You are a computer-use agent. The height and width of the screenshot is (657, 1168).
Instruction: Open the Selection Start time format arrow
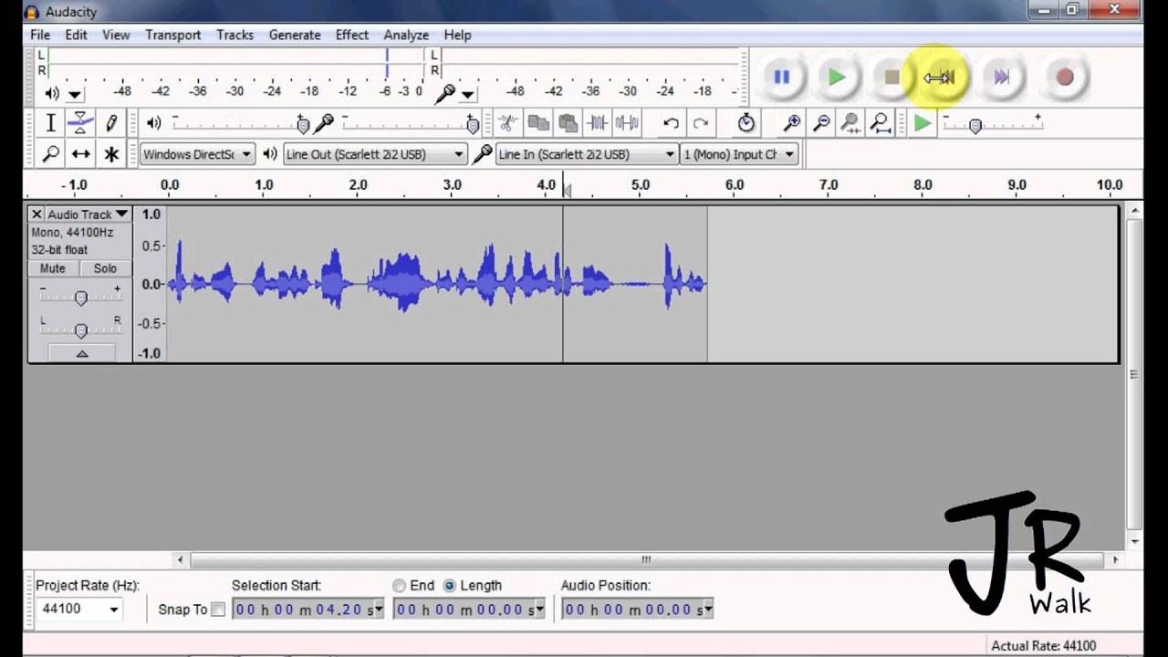coord(381,610)
